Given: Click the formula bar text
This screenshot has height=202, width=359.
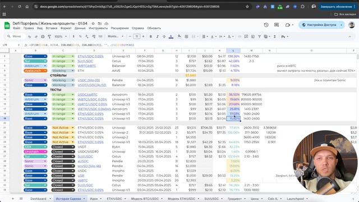Looking at the screenshot, I should [x=81, y=45].
